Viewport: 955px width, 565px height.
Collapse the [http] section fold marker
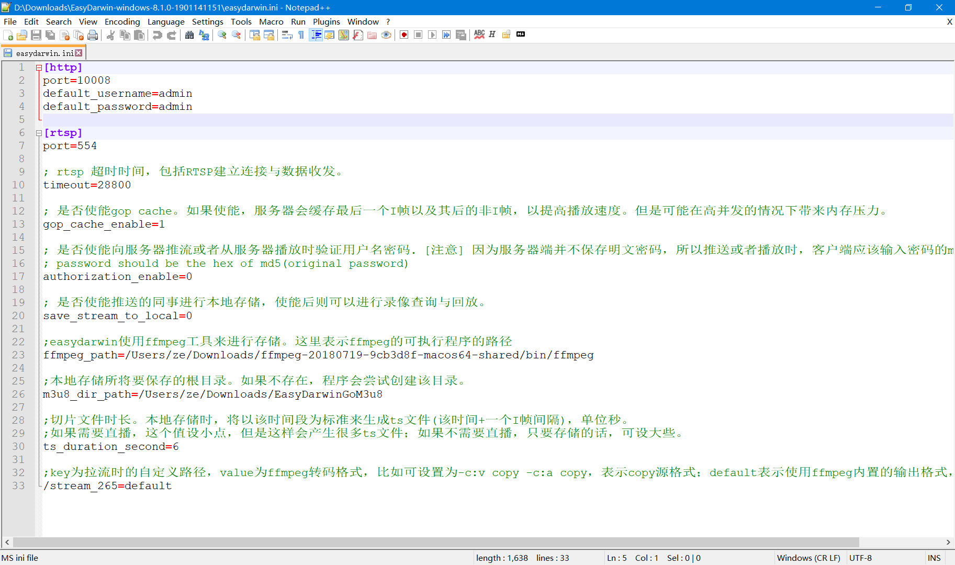[39, 67]
